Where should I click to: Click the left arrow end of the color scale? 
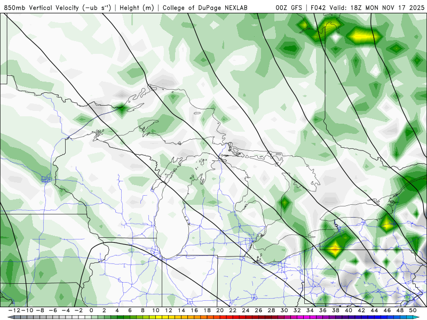pos(11,317)
